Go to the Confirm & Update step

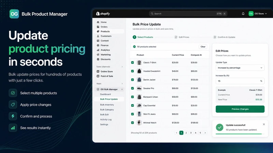coord(224,37)
